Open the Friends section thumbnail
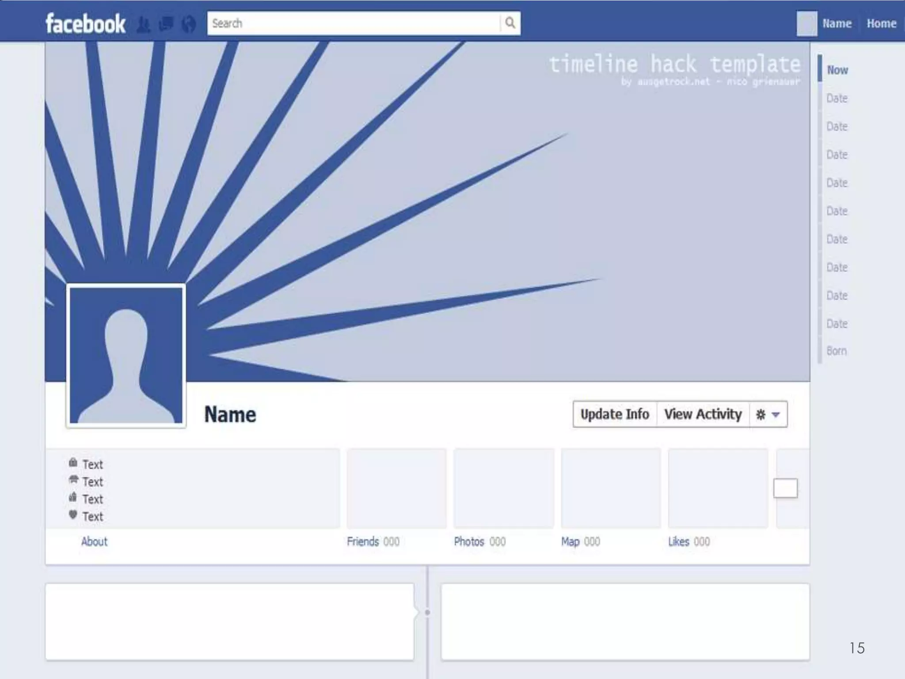The image size is (905, 679). pos(396,488)
